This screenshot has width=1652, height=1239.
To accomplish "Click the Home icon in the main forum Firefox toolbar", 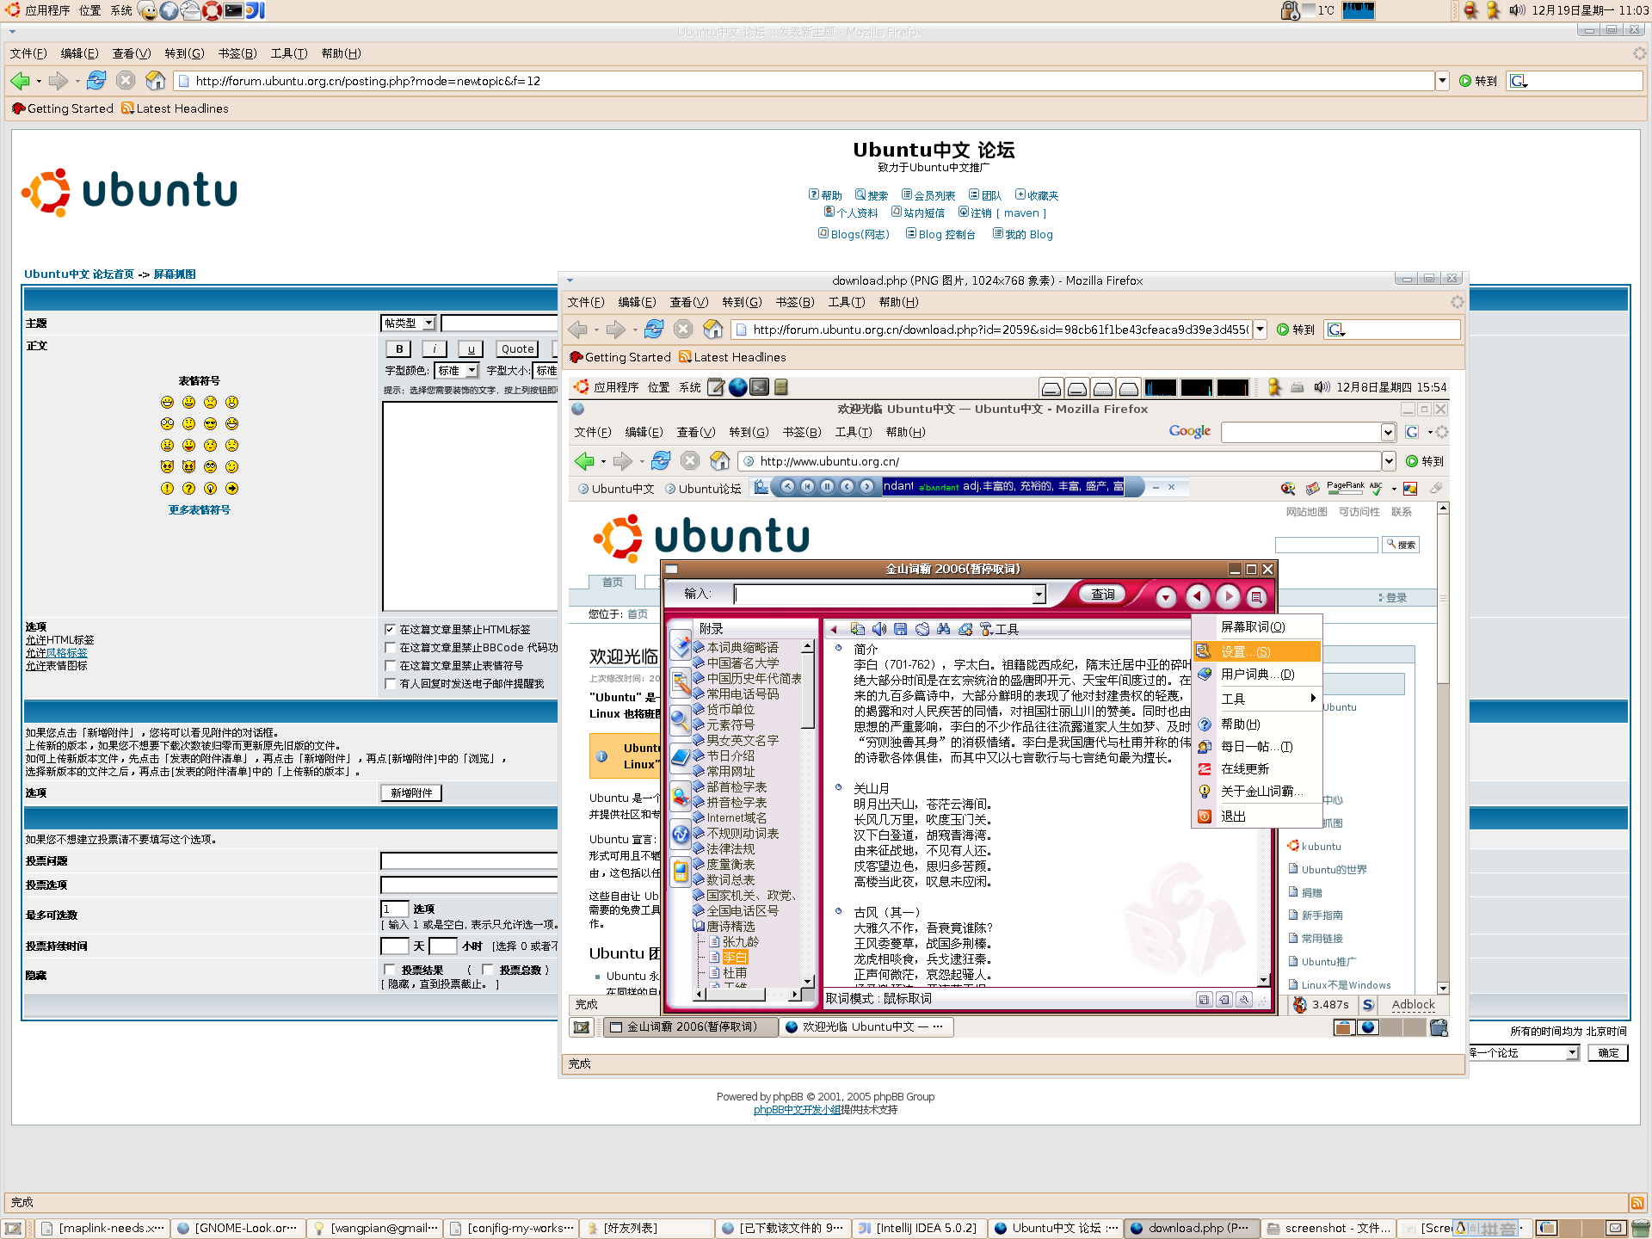I will (155, 81).
